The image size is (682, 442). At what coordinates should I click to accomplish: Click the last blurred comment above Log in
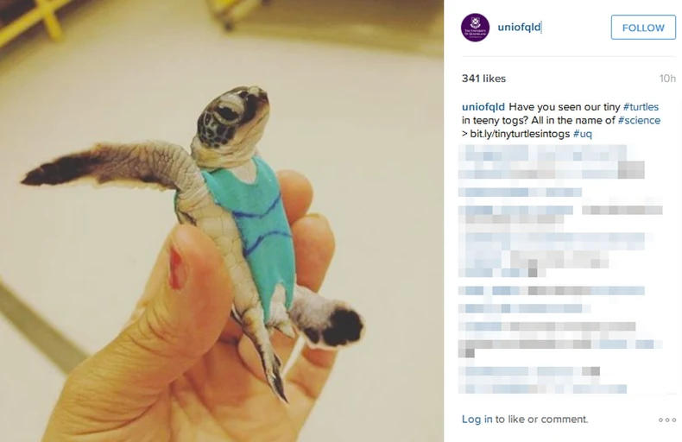point(542,380)
